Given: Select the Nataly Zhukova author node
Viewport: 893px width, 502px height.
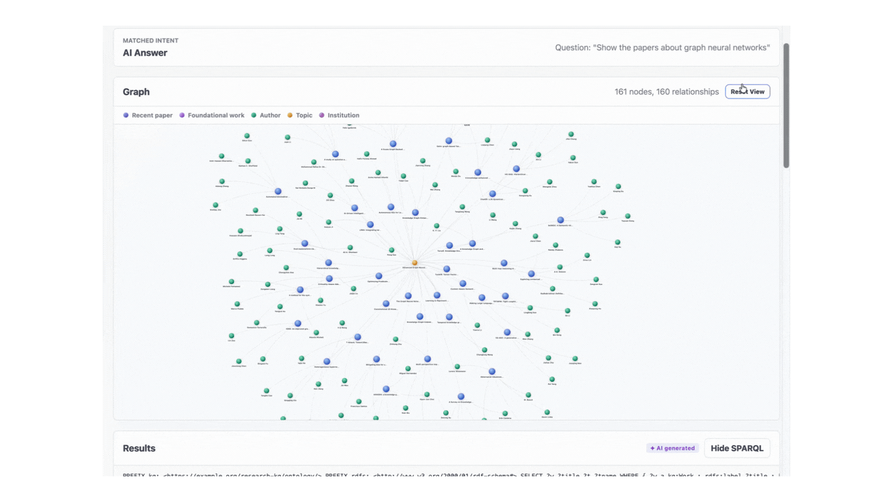Looking at the screenshot, I should point(555,245).
